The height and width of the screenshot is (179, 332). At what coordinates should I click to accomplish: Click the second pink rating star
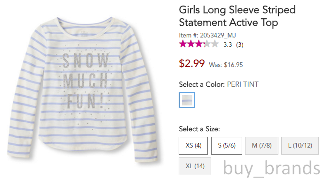pyautogui.click(x=191, y=44)
